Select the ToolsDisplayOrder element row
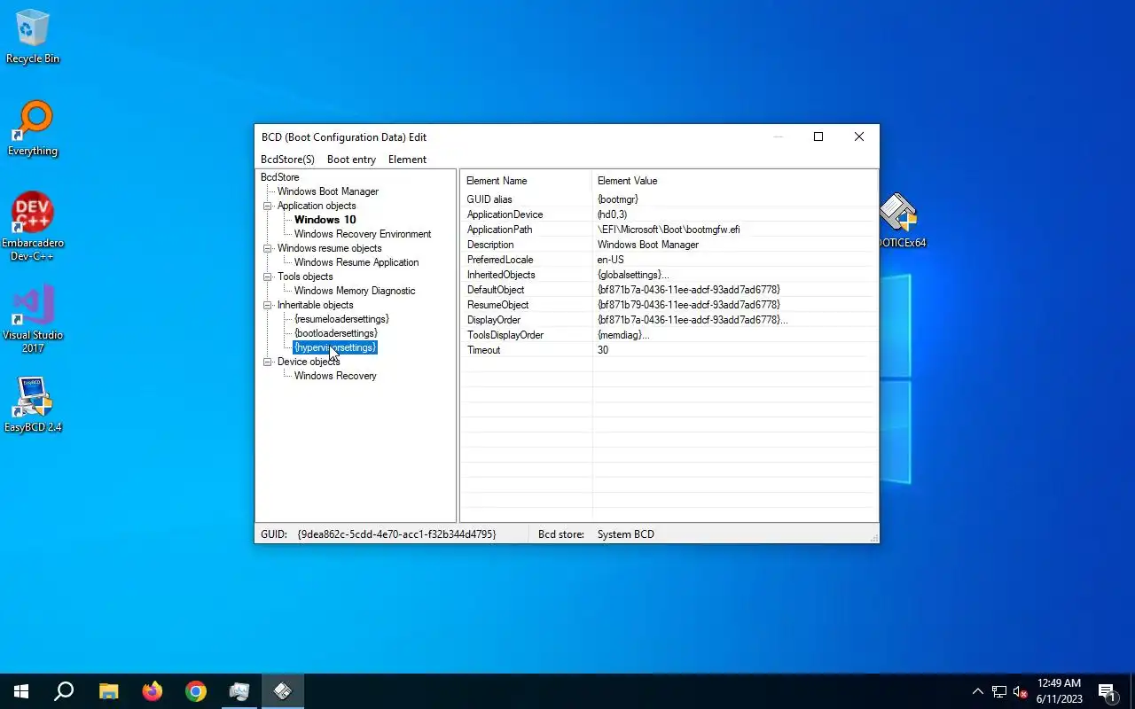 pos(669,335)
